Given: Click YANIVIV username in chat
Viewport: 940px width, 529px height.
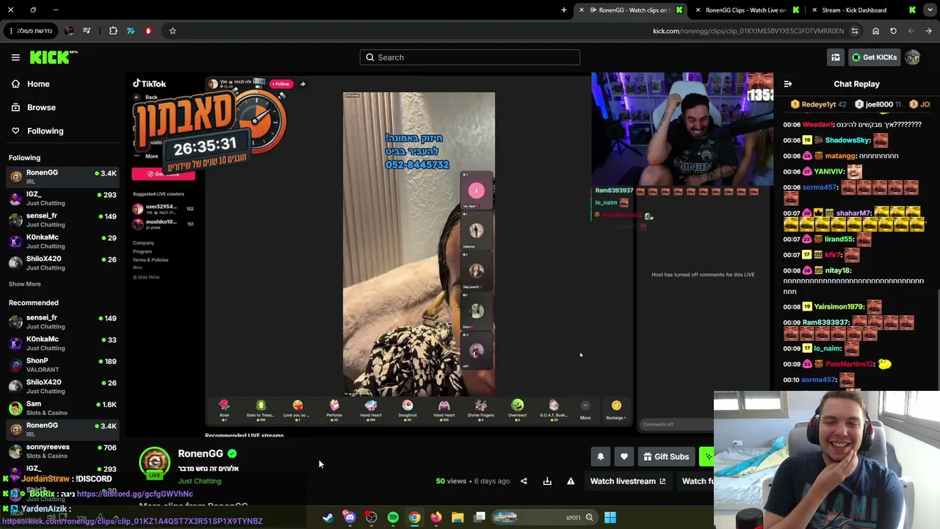Looking at the screenshot, I should (828, 171).
